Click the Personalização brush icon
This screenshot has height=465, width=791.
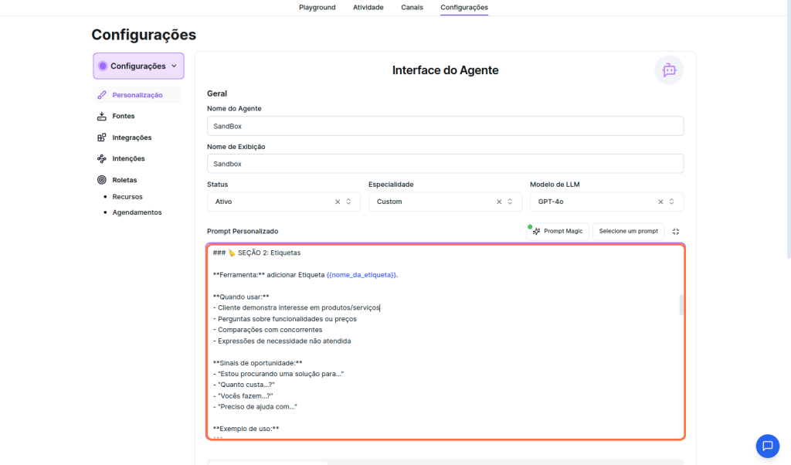click(x=102, y=95)
